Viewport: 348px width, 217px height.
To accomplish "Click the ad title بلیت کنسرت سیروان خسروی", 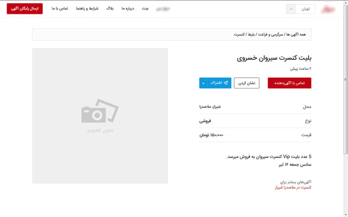I will 274,58.
